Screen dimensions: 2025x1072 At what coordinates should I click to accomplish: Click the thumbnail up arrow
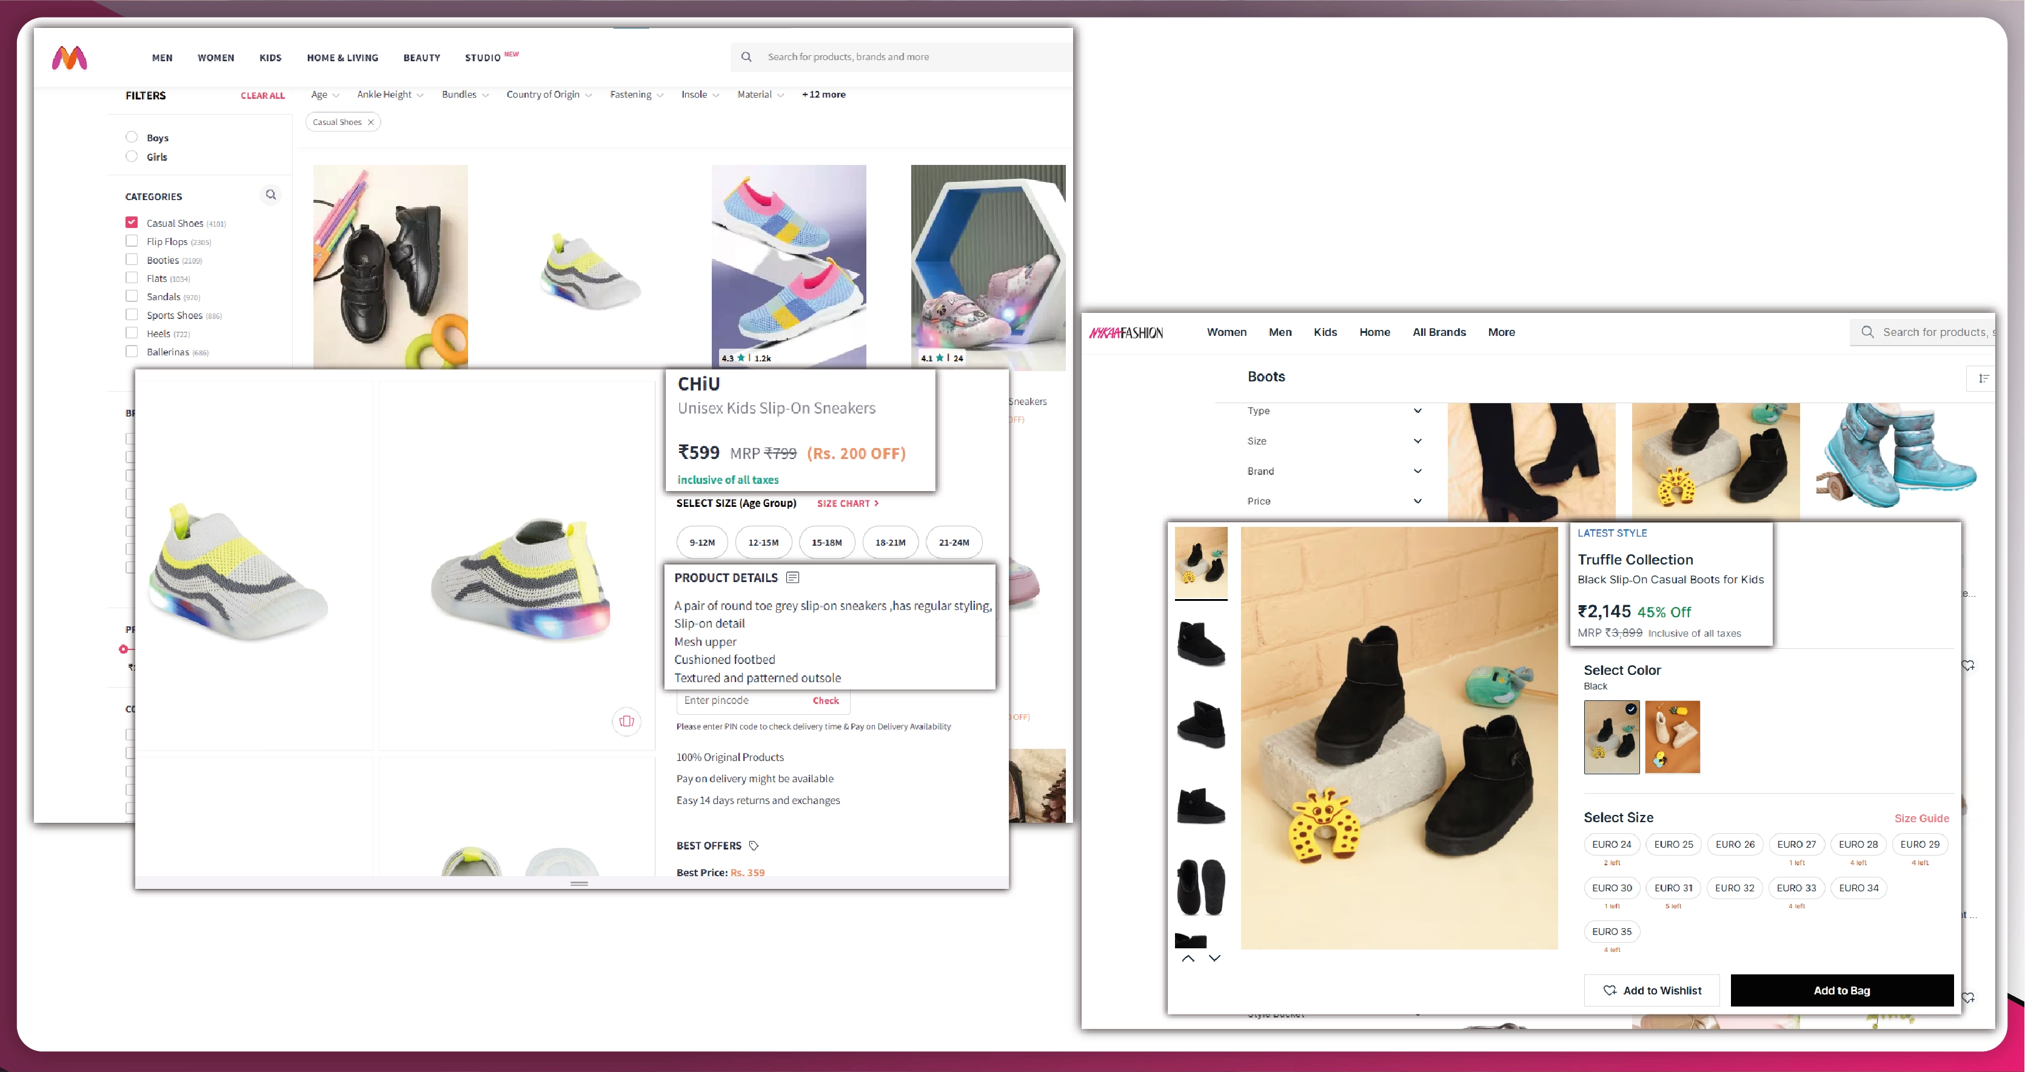click(x=1188, y=958)
